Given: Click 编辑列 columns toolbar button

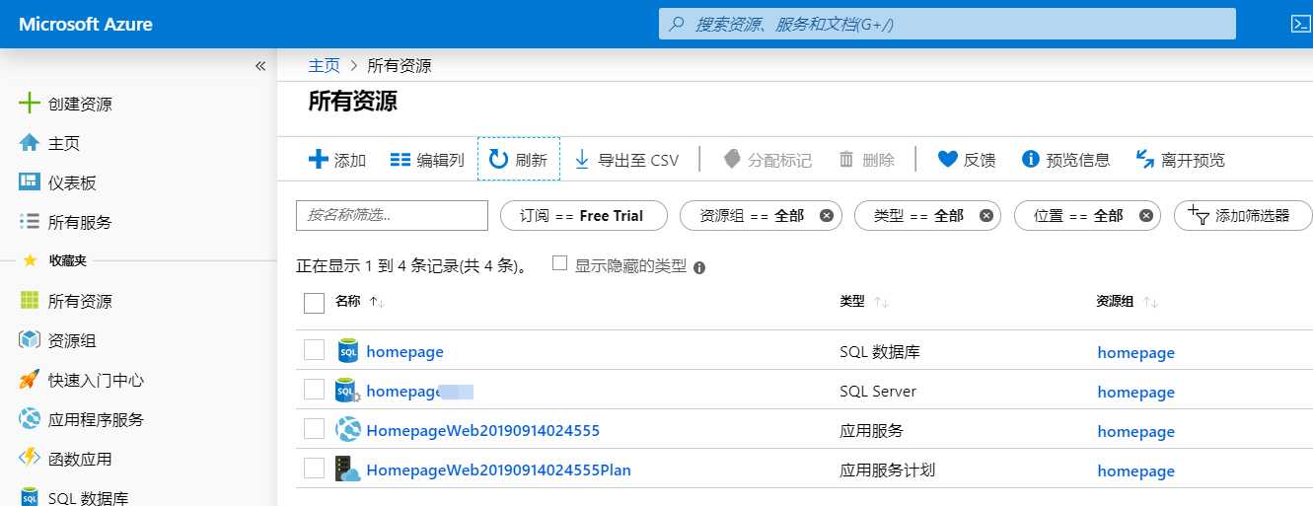Looking at the screenshot, I should tap(427, 160).
